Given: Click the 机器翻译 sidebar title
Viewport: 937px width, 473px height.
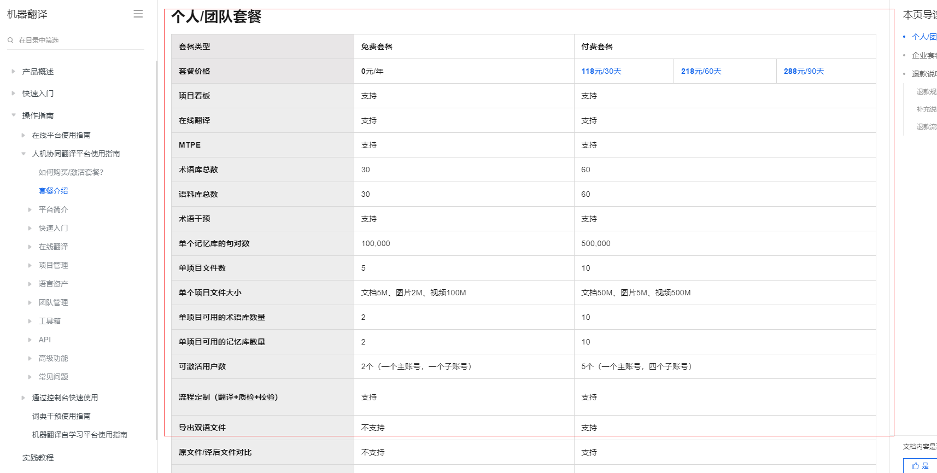Looking at the screenshot, I should click(27, 14).
